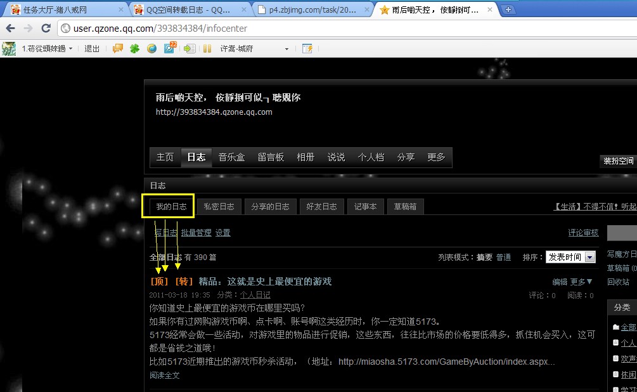Screen dimensions: 637x392
Task: Expand the 1.莔從頭婡鐹 account dropdown
Action: [71, 49]
